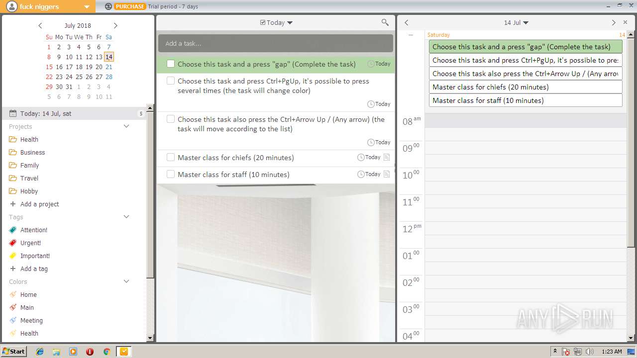Click Add a project
637x358 pixels.
tap(39, 204)
